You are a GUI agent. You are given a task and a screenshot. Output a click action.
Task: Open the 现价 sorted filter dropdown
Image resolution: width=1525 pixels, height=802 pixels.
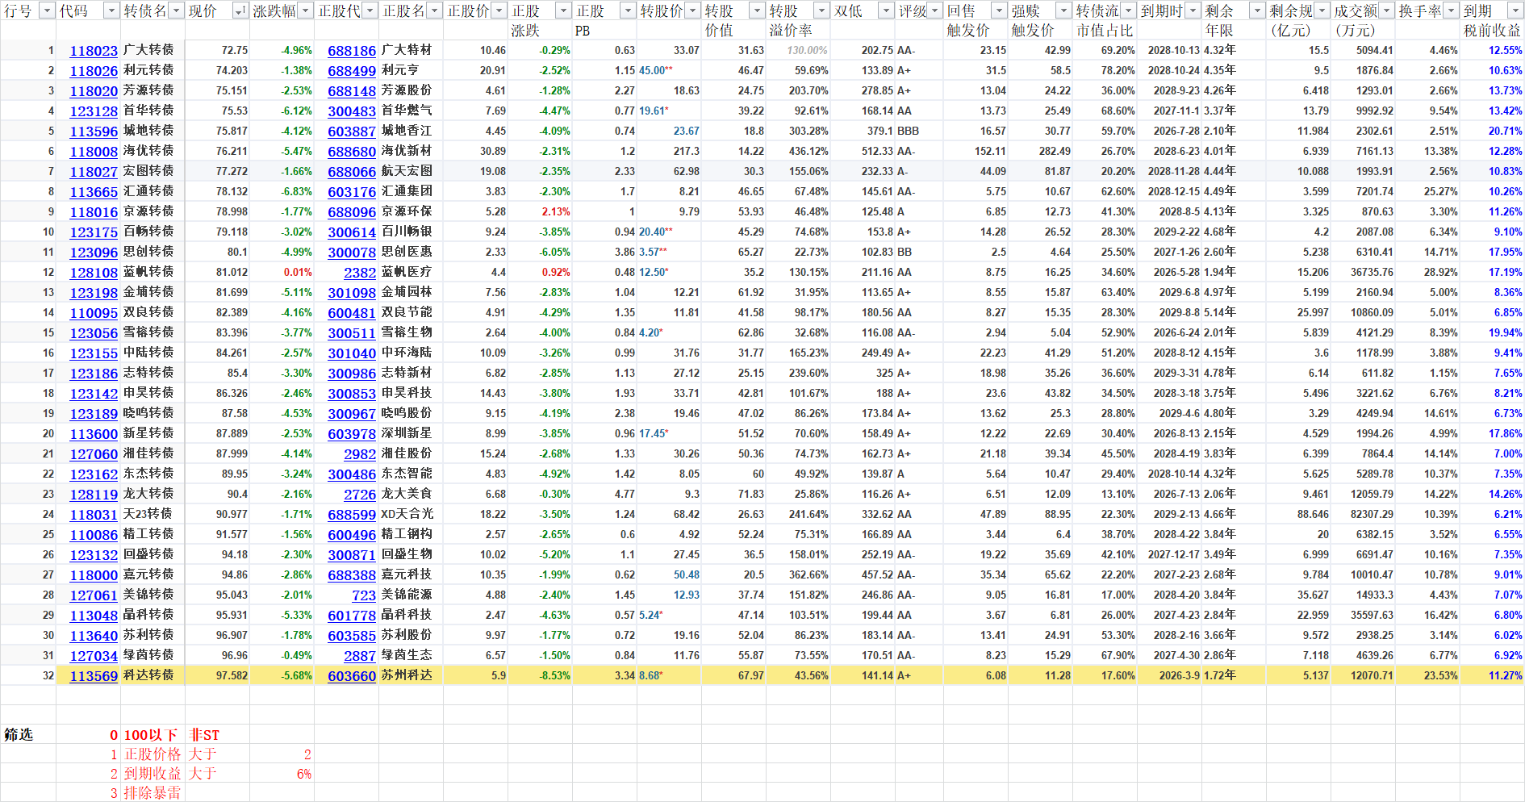[240, 10]
